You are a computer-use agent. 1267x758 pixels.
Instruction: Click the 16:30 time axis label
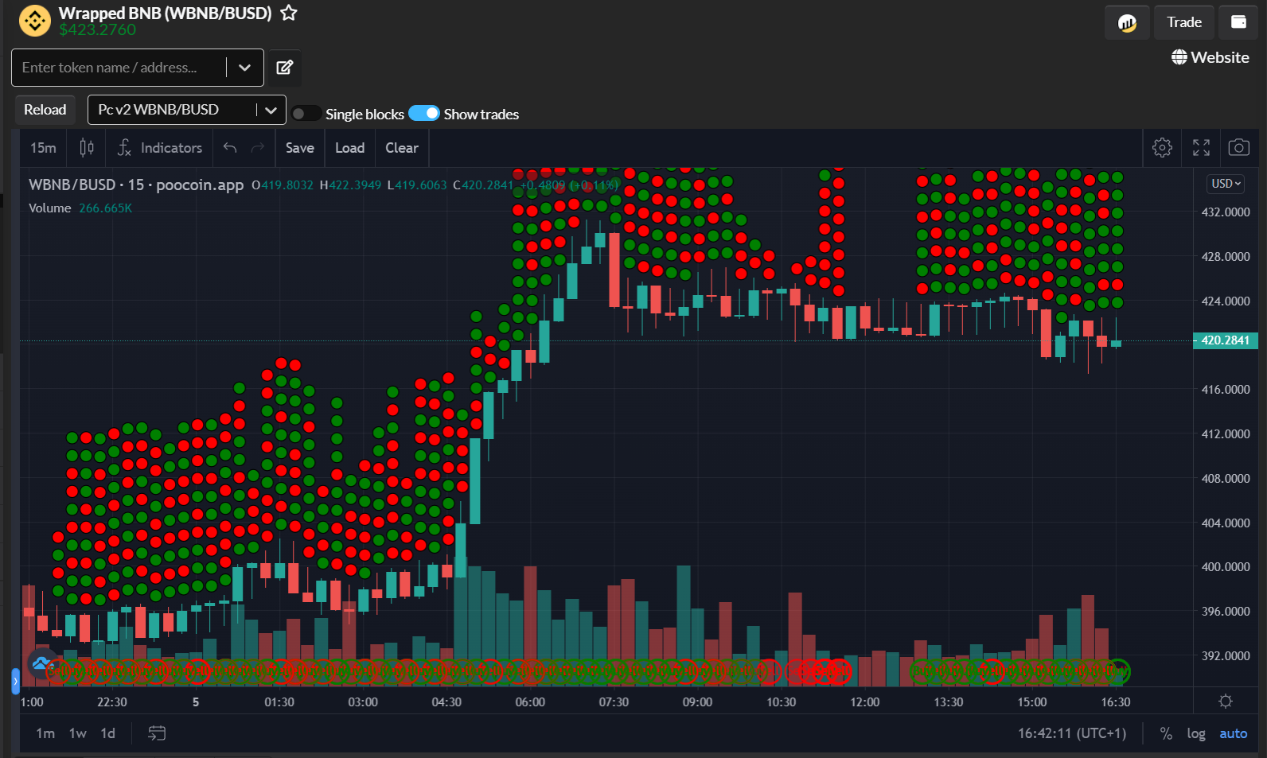pyautogui.click(x=1116, y=702)
